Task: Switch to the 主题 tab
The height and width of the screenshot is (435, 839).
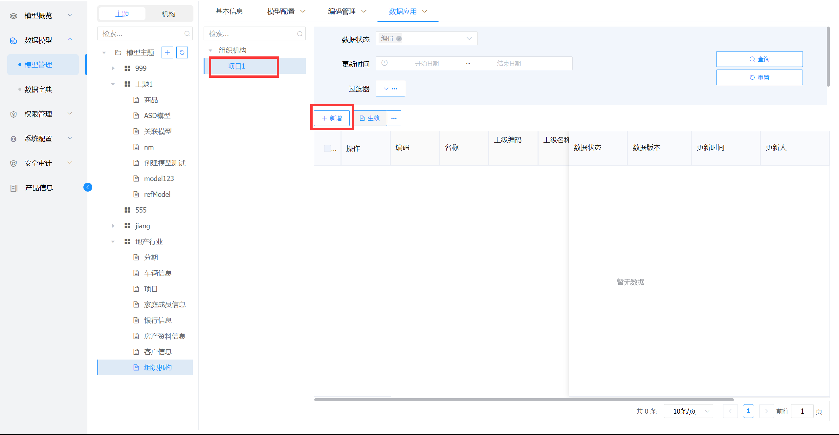Action: point(122,14)
